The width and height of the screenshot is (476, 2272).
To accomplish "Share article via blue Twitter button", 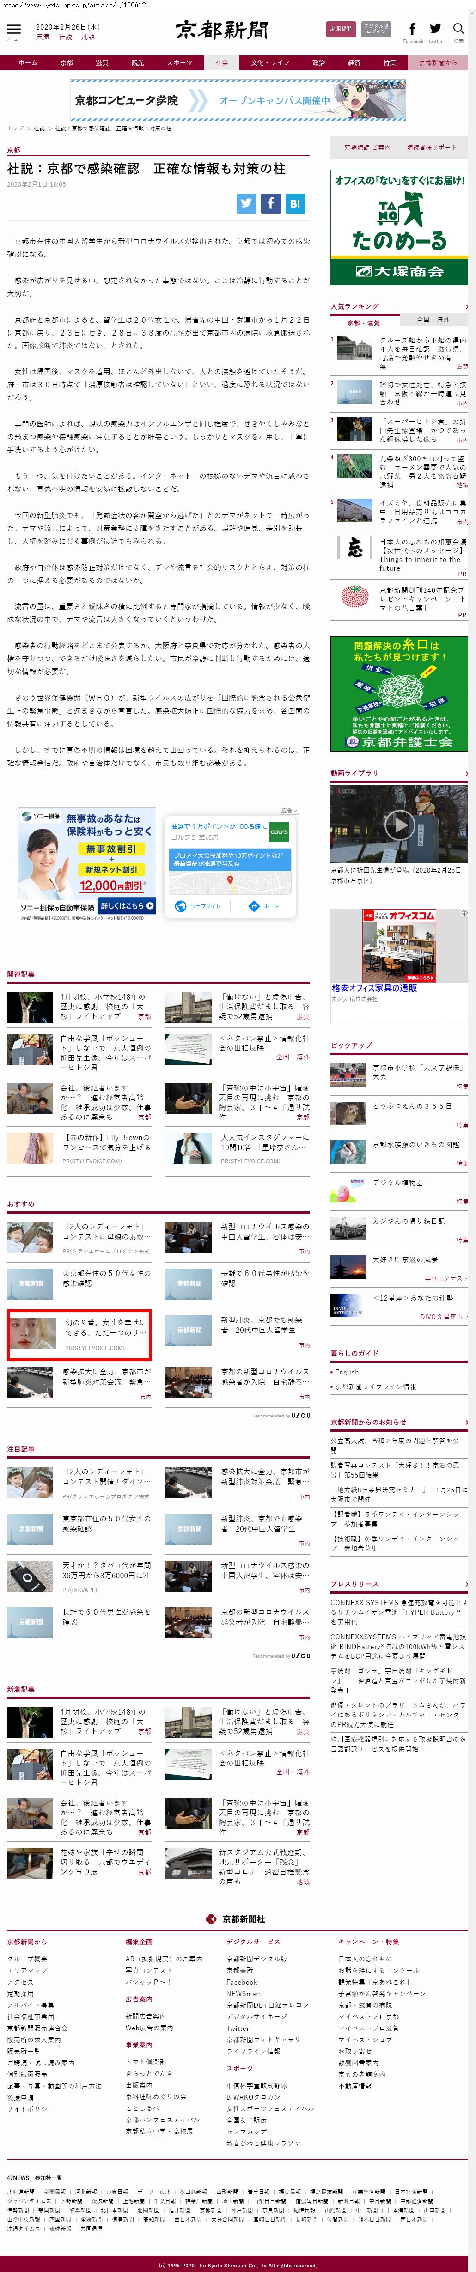I will tap(247, 203).
